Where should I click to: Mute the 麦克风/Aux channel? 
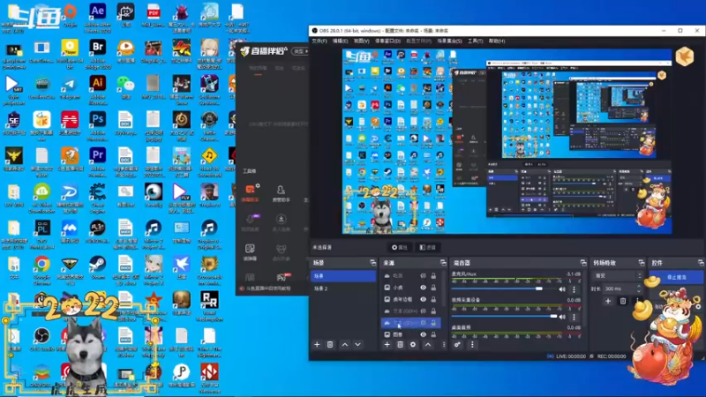pos(562,289)
